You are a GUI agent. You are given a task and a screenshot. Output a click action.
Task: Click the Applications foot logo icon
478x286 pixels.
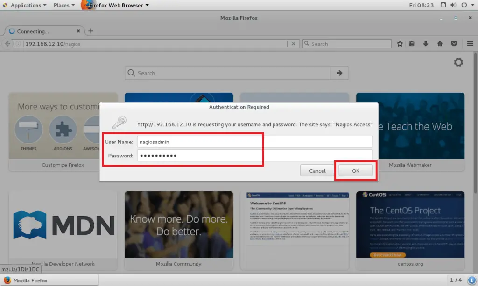pos(5,5)
